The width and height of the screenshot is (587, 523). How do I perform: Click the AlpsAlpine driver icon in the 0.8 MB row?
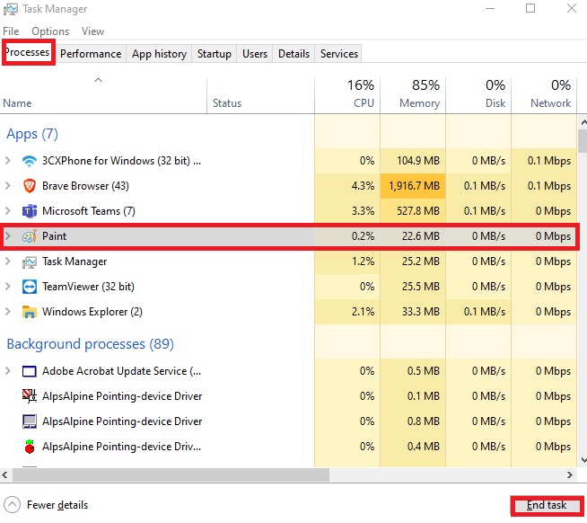coord(30,421)
